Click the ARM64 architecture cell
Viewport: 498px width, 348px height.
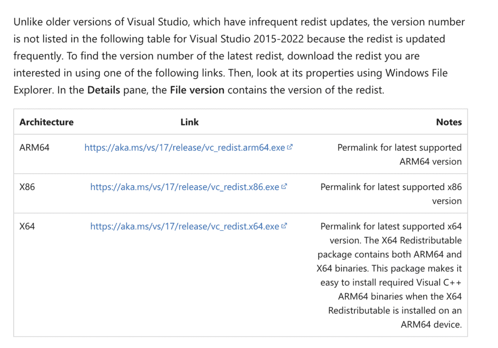click(35, 148)
